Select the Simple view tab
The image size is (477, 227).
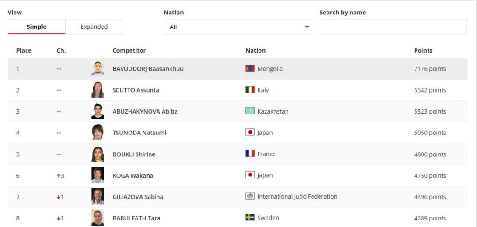pyautogui.click(x=36, y=27)
